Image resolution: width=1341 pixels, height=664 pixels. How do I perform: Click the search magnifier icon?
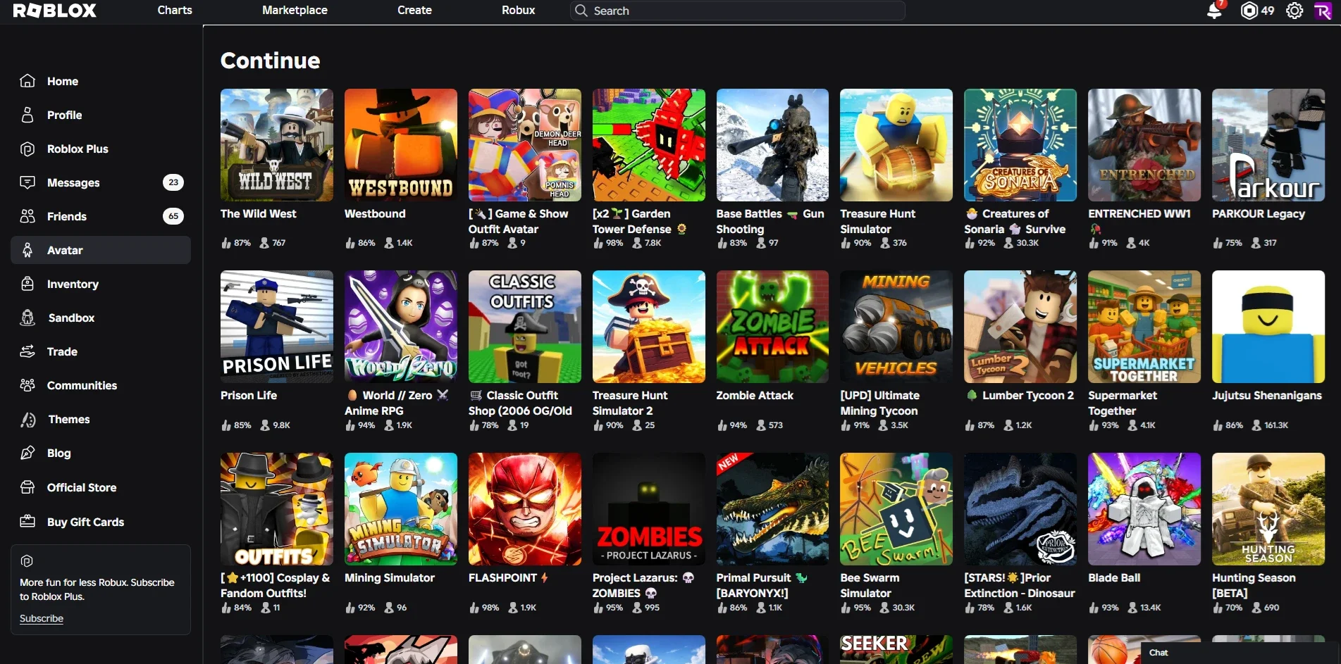(x=581, y=11)
